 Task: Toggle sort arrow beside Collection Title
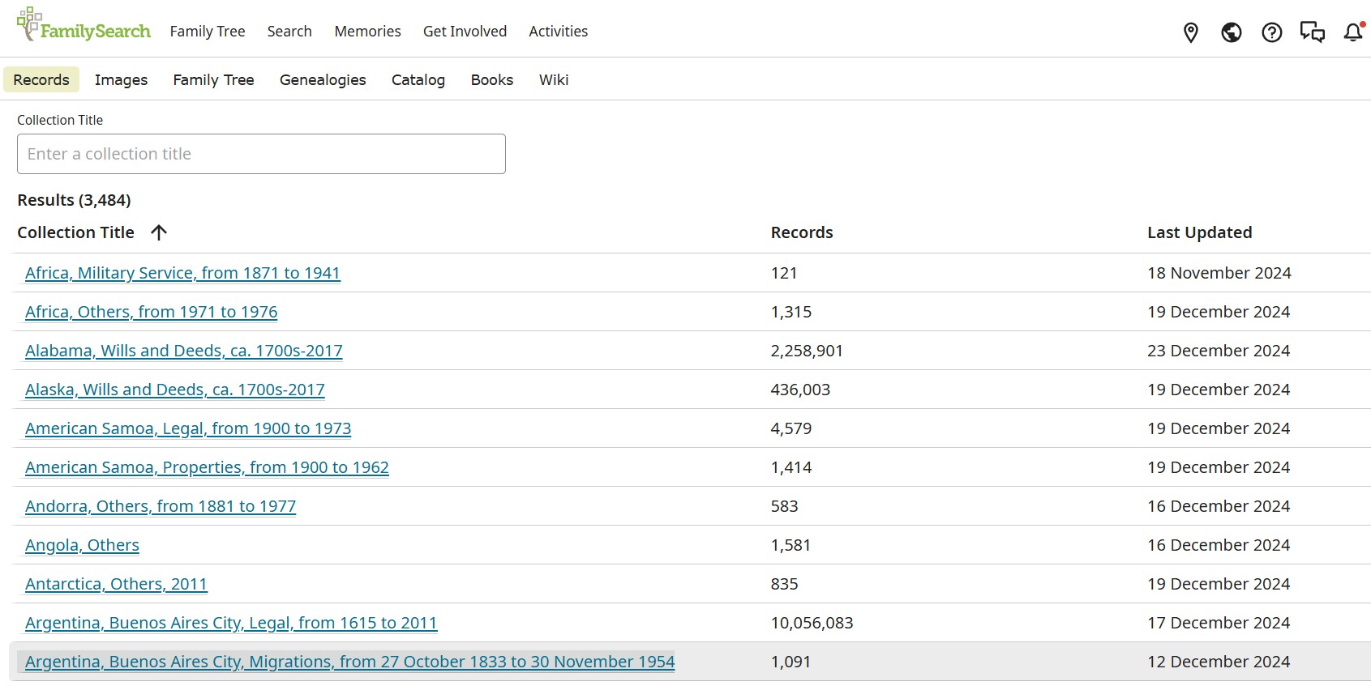click(159, 233)
